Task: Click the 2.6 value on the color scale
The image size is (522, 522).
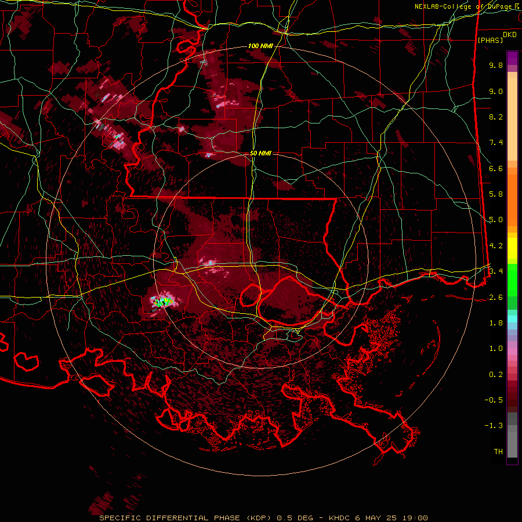Action: [x=496, y=298]
